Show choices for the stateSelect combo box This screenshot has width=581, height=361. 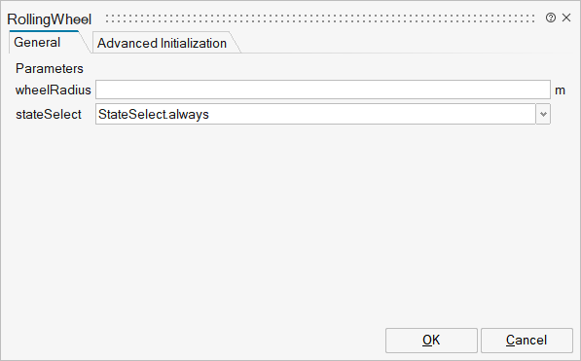click(543, 114)
